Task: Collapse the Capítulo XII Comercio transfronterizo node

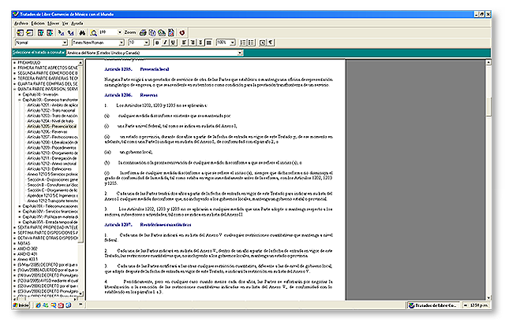Action: [x=20, y=100]
